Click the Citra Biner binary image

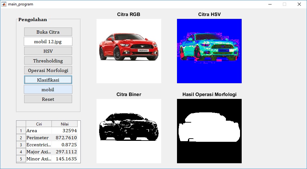click(x=129, y=131)
